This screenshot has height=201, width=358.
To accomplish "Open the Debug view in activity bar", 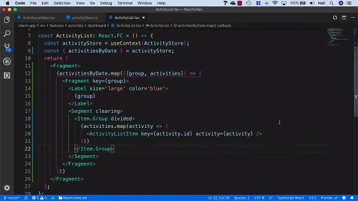I will click(7, 61).
